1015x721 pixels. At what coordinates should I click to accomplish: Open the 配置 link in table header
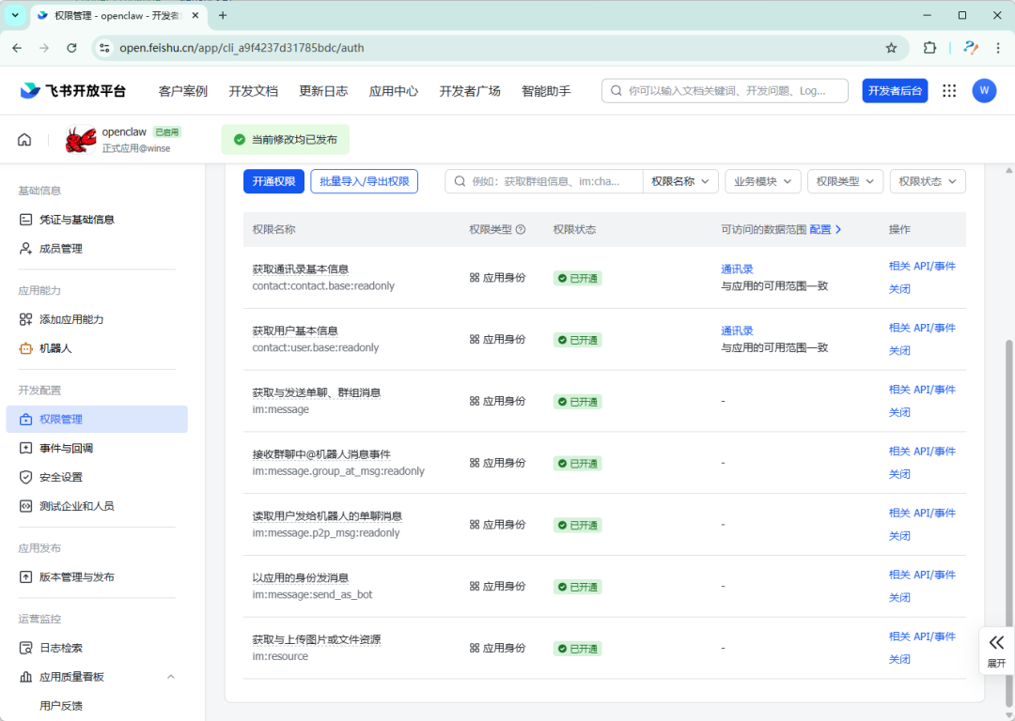821,228
